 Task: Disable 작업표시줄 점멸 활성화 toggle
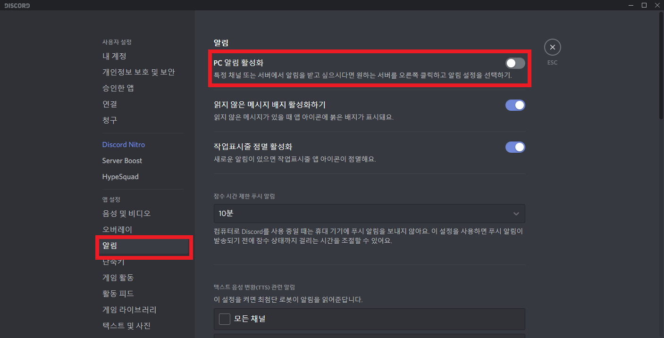point(515,147)
